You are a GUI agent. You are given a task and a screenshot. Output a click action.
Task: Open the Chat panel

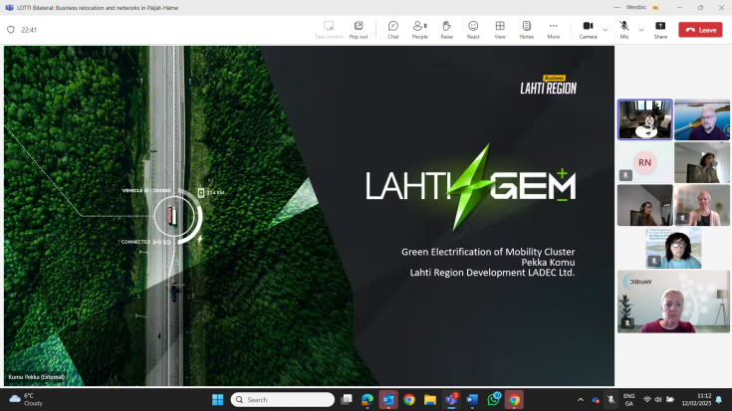393,30
